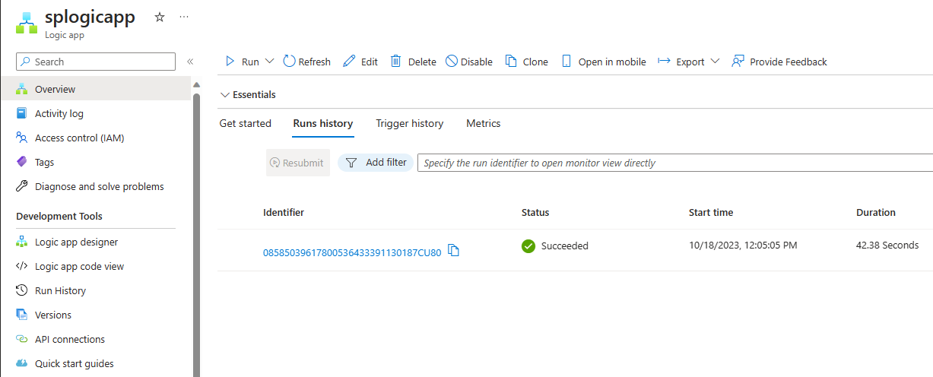Click the run identifier input field
This screenshot has width=933, height=377.
pyautogui.click(x=675, y=163)
